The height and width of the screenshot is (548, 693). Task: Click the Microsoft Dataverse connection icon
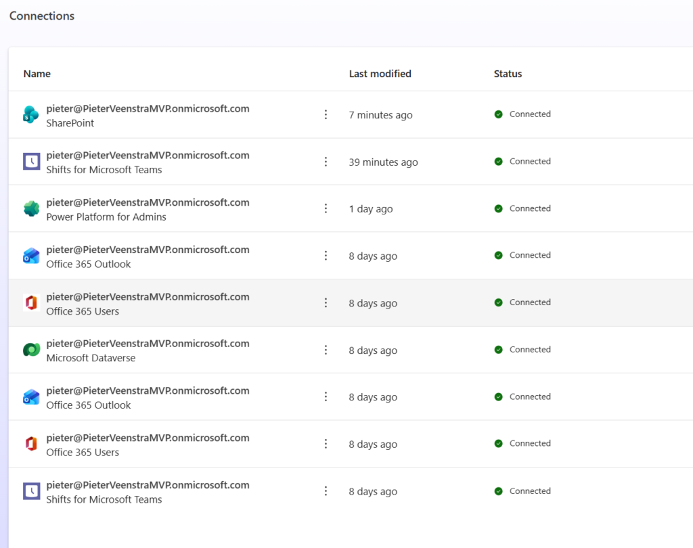[31, 350]
